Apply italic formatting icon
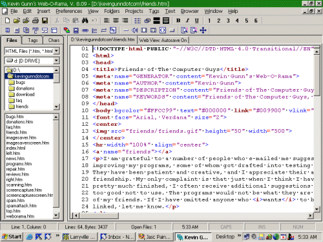The height and width of the screenshot is (242, 323). (187, 21)
